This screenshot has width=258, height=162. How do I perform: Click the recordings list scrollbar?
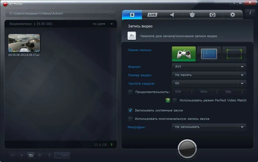coord(116,84)
